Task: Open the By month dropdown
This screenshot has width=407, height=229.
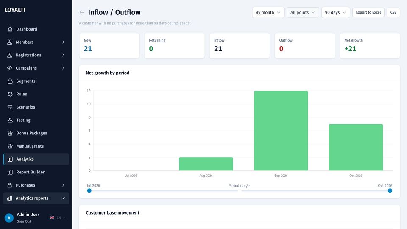Action: point(268,12)
